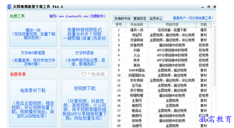Image resolution: width=234 pixels, height=128 pixels.
Task: Click the 普通用户 account status link
Action: [x=193, y=18]
